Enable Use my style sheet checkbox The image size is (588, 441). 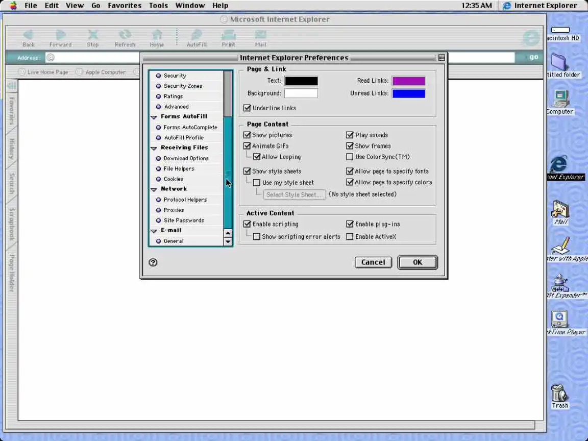[257, 183]
